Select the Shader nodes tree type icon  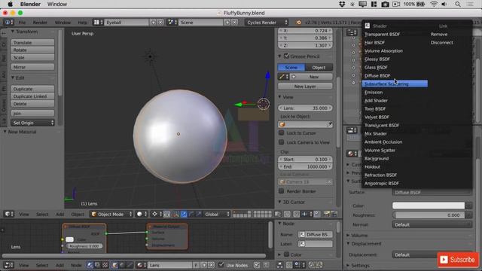click(x=90, y=265)
